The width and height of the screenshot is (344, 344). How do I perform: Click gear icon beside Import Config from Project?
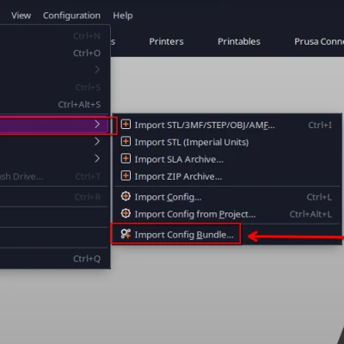point(126,213)
